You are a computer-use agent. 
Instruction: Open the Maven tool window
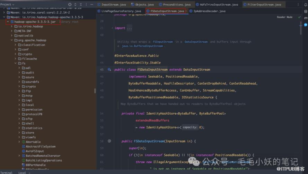(305, 18)
